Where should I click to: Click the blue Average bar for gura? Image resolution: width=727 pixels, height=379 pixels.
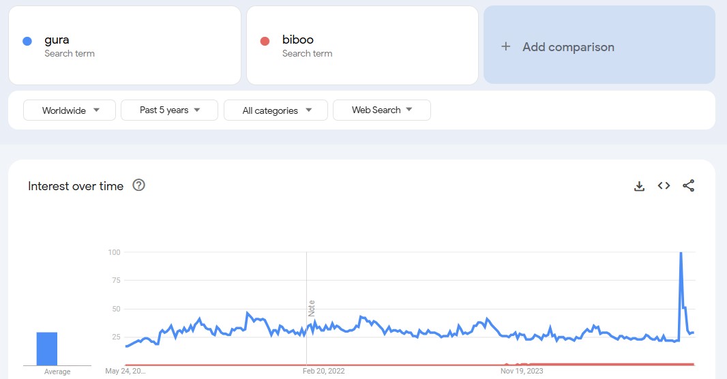(47, 348)
